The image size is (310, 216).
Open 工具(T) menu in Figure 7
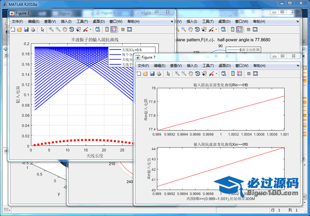click(x=208, y=66)
